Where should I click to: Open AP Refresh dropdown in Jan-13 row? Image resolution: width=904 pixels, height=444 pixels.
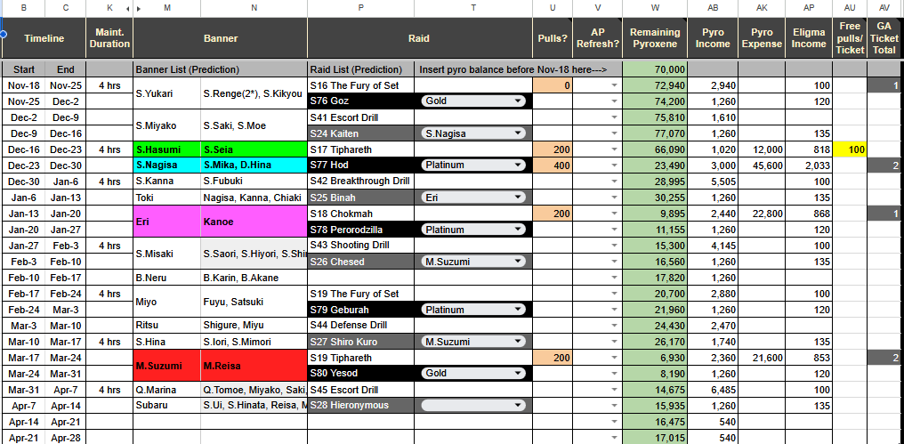pos(614,214)
